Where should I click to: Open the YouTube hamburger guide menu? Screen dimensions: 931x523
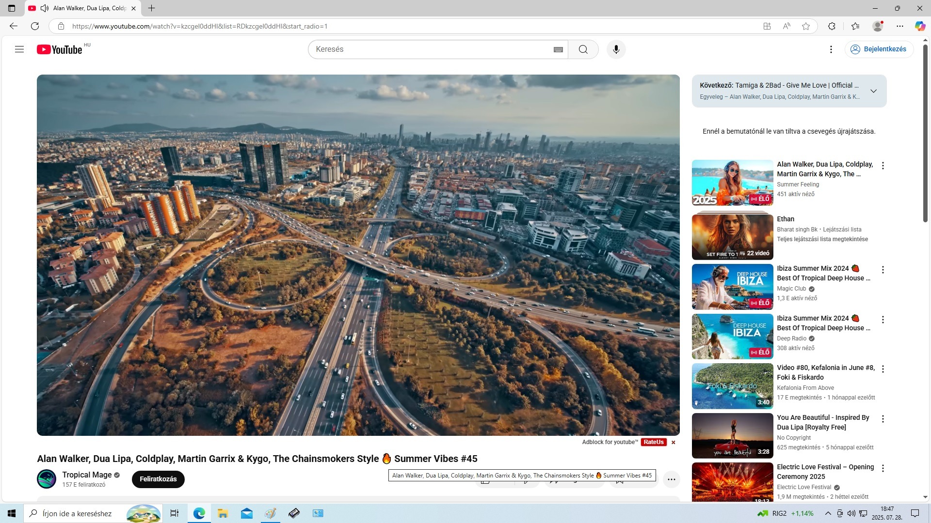tap(19, 49)
